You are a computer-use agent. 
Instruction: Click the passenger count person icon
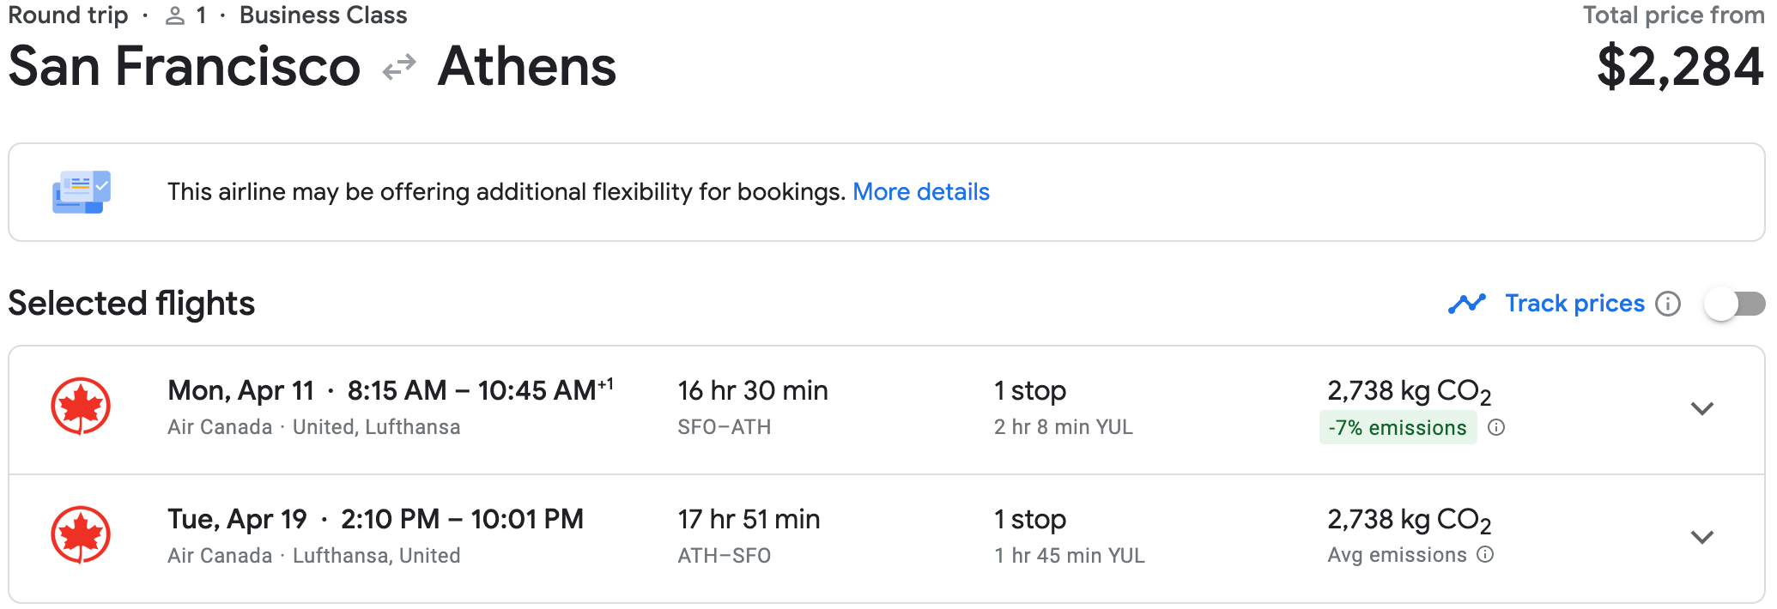coord(175,15)
